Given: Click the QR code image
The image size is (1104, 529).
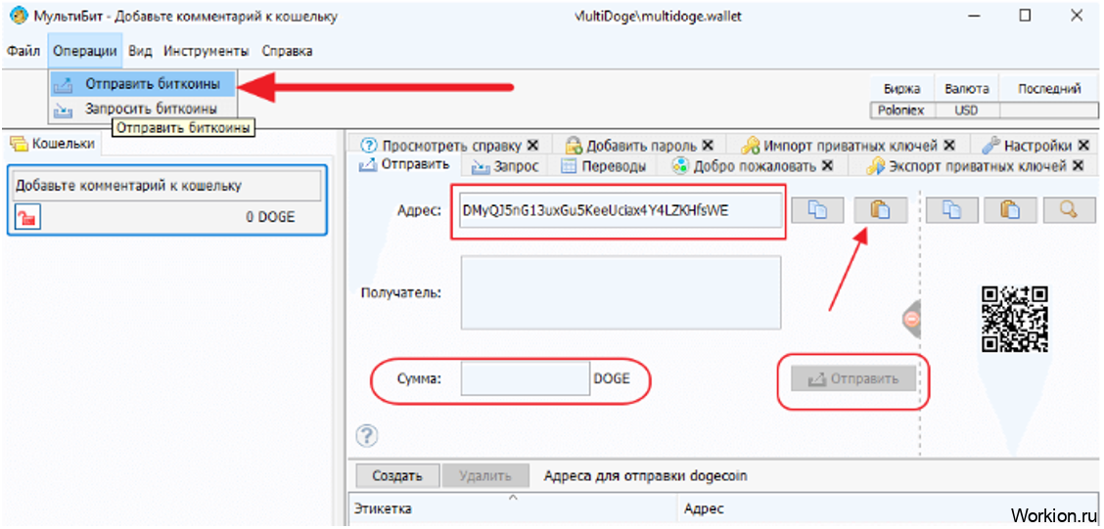Looking at the screenshot, I should tap(1015, 319).
